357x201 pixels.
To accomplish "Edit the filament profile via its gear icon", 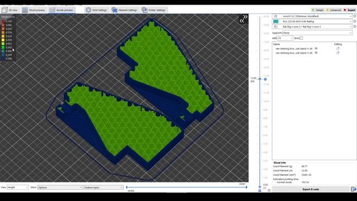I will point(355,21).
